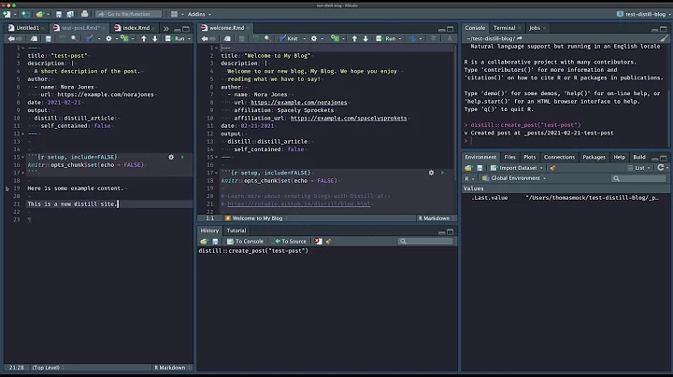Print the current file
Image resolution: width=673 pixels, height=377 pixels.
[84, 14]
